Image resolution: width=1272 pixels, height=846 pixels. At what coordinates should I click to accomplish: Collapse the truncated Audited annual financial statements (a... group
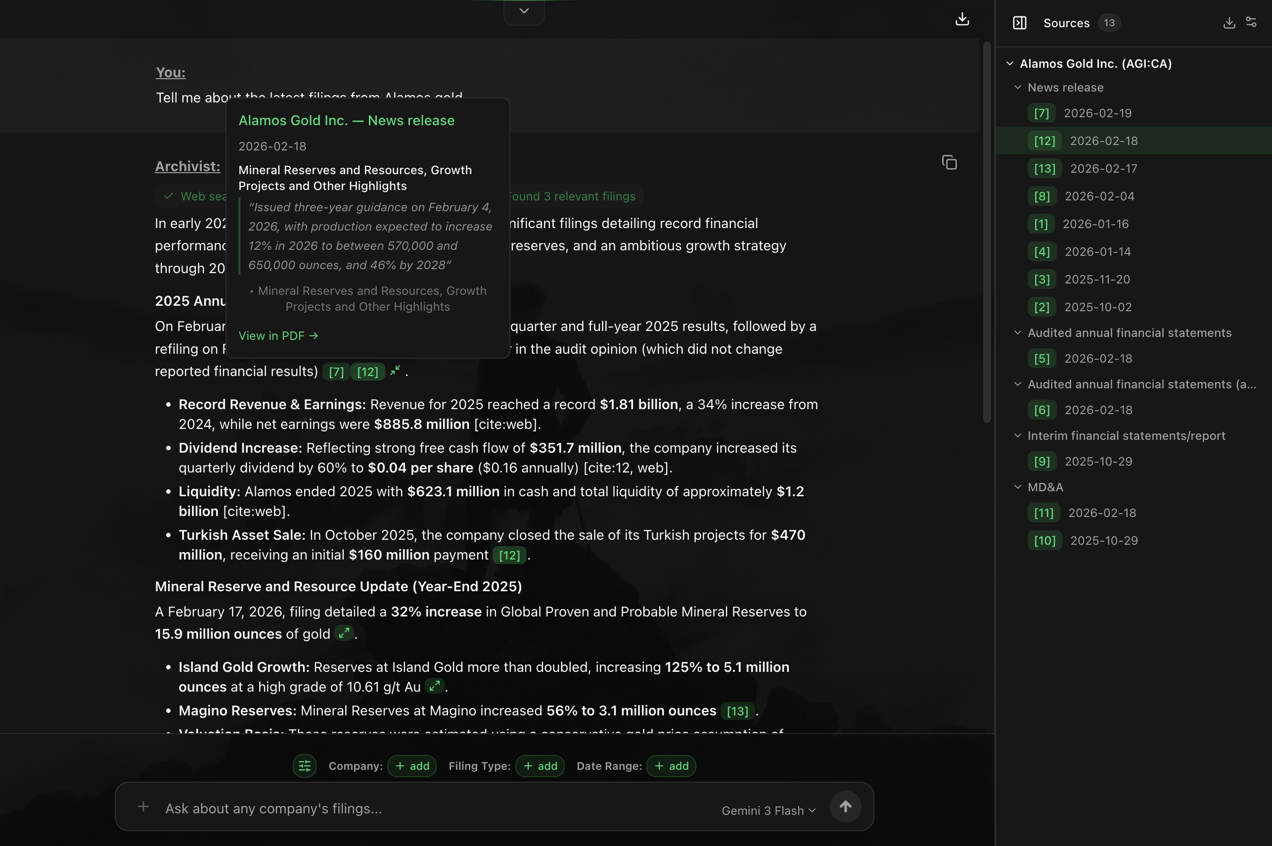click(1017, 384)
